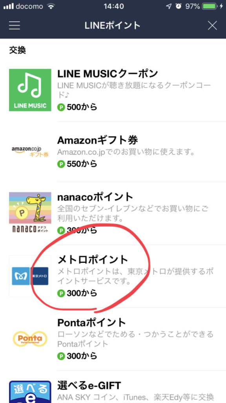This screenshot has height=403, width=226.
Task: Tap the 選べるe-GIFT blue icon
Action: tap(30, 392)
